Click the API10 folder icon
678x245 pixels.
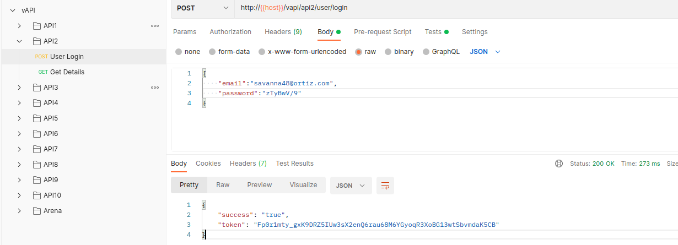point(37,195)
